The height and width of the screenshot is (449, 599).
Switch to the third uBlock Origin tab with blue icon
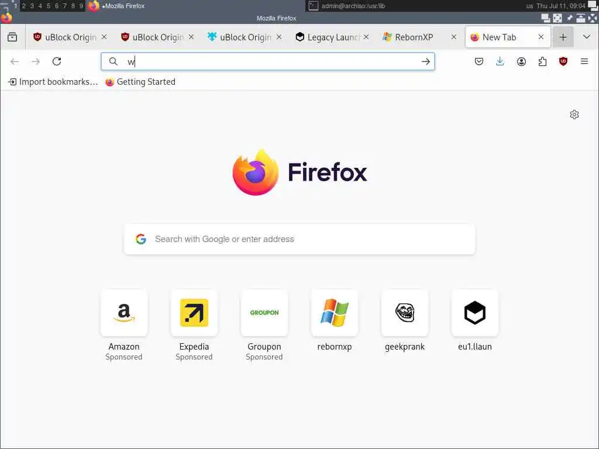pyautogui.click(x=245, y=37)
